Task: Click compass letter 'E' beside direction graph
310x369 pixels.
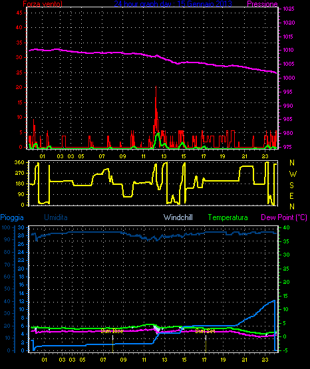Action: click(x=291, y=196)
